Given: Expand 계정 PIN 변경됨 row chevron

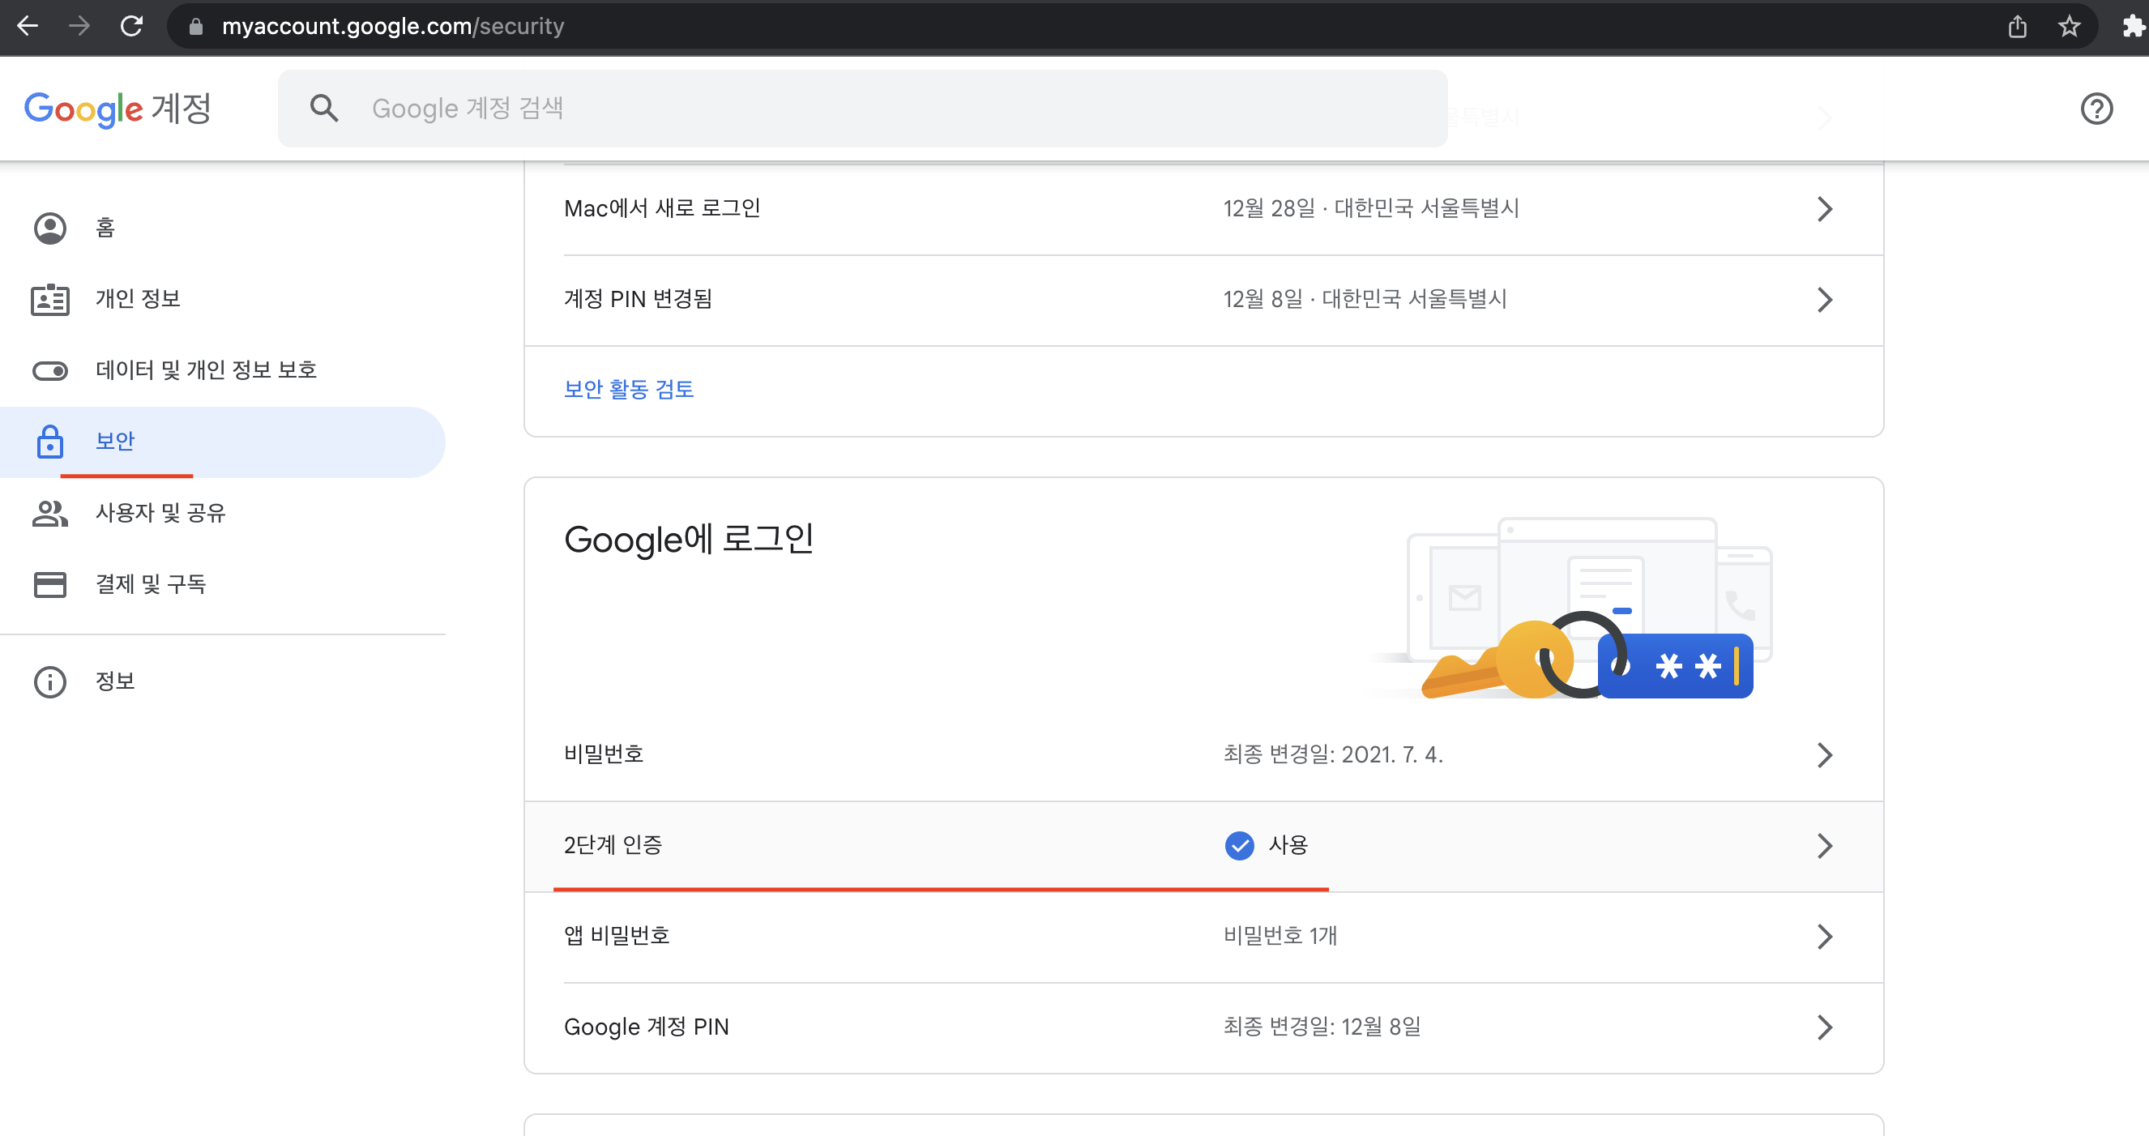Looking at the screenshot, I should (1823, 300).
